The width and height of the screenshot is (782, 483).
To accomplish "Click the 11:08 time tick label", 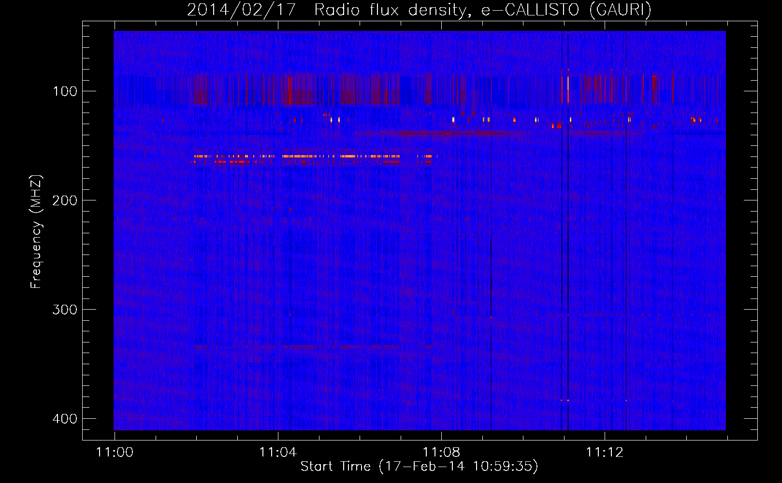I will pos(441,453).
